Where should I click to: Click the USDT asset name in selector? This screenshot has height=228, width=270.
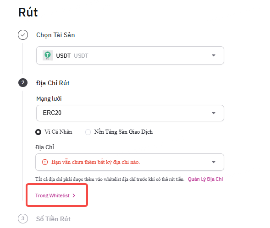coord(63,55)
